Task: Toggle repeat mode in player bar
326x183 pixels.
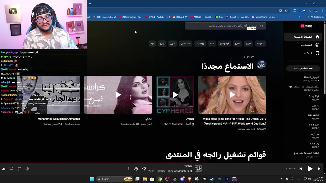Action: pyautogui.click(x=19, y=169)
